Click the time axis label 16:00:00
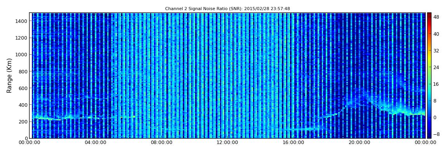This screenshot has width=447, height=158. [293, 142]
